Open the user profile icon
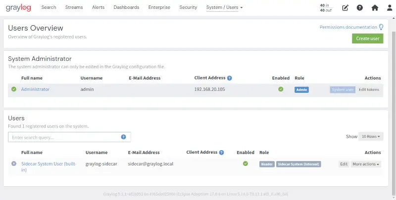The height and width of the screenshot is (200, 396). [390, 8]
